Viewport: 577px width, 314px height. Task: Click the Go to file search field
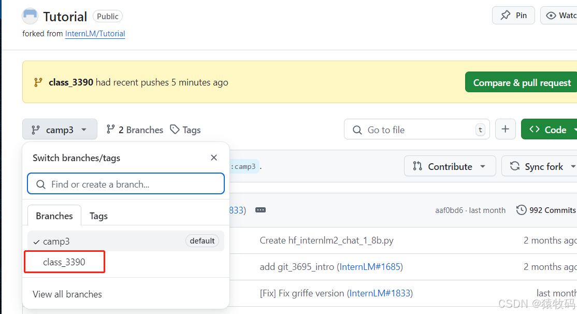click(416, 130)
